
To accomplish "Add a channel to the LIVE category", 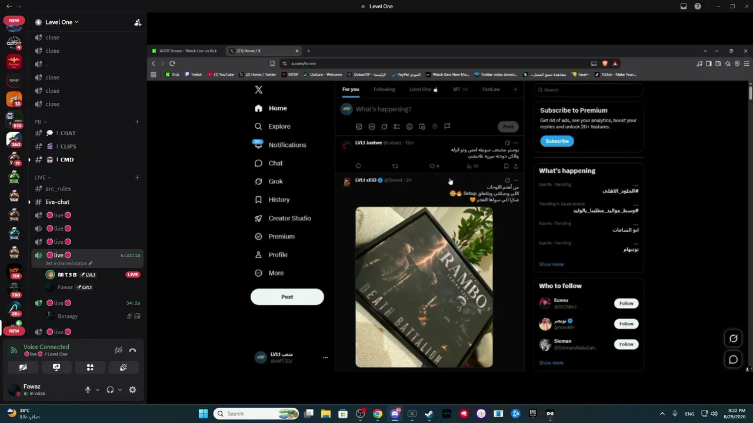I will pos(137,177).
